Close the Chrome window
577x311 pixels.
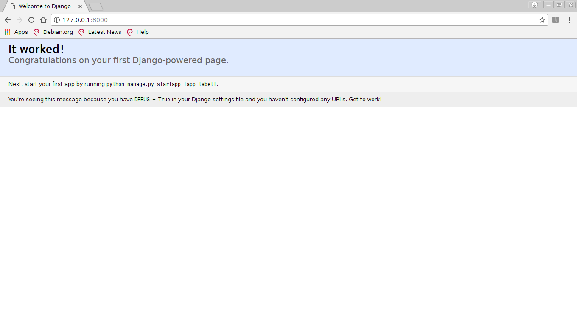pos(571,5)
